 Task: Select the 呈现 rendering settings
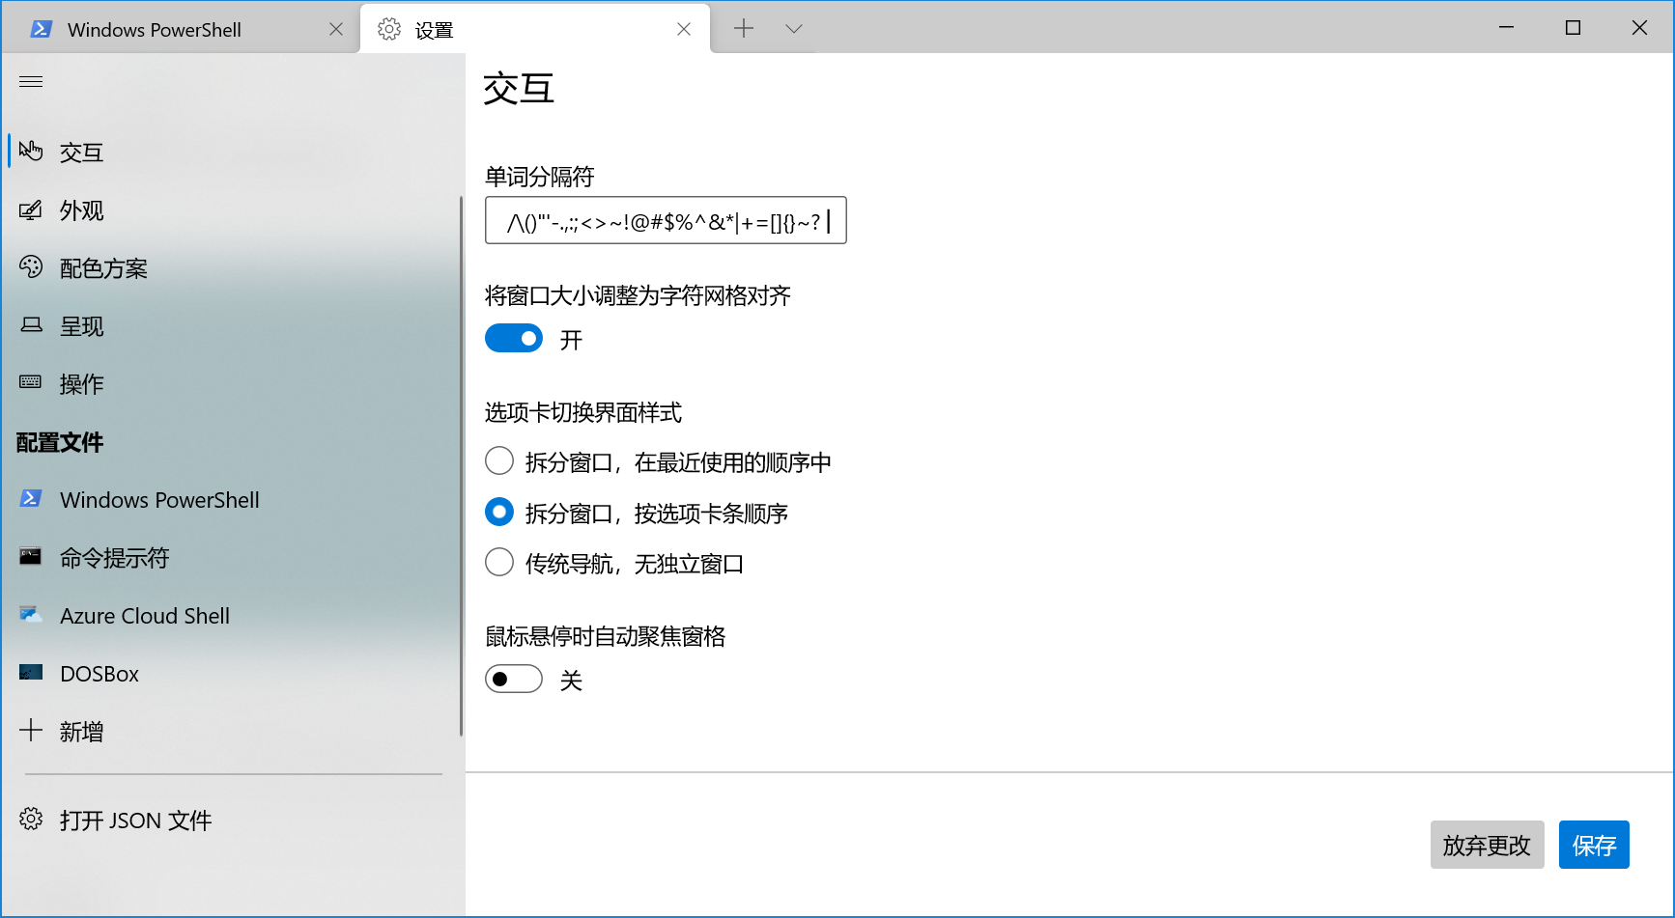coord(81,326)
